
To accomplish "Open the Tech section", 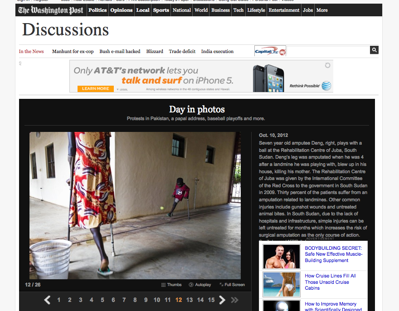I will [x=238, y=10].
